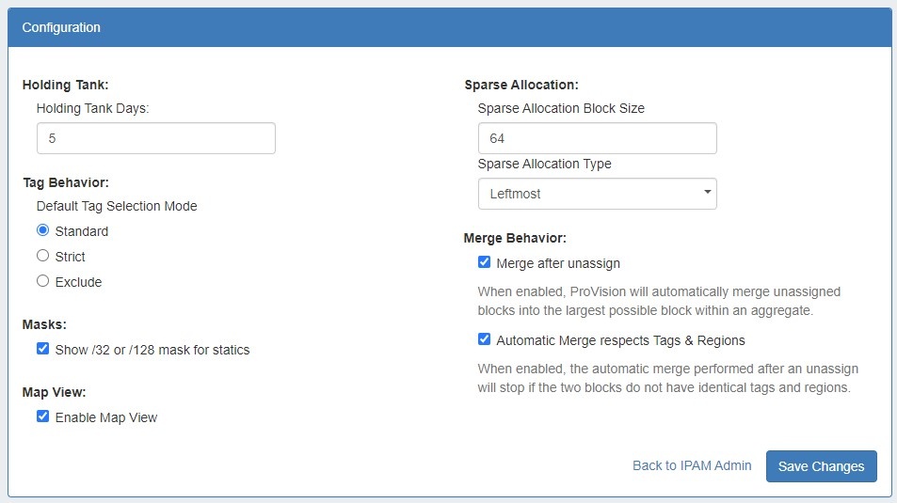The width and height of the screenshot is (897, 503).
Task: Focus the Sparse Allocation Block Size field
Action: 597,138
